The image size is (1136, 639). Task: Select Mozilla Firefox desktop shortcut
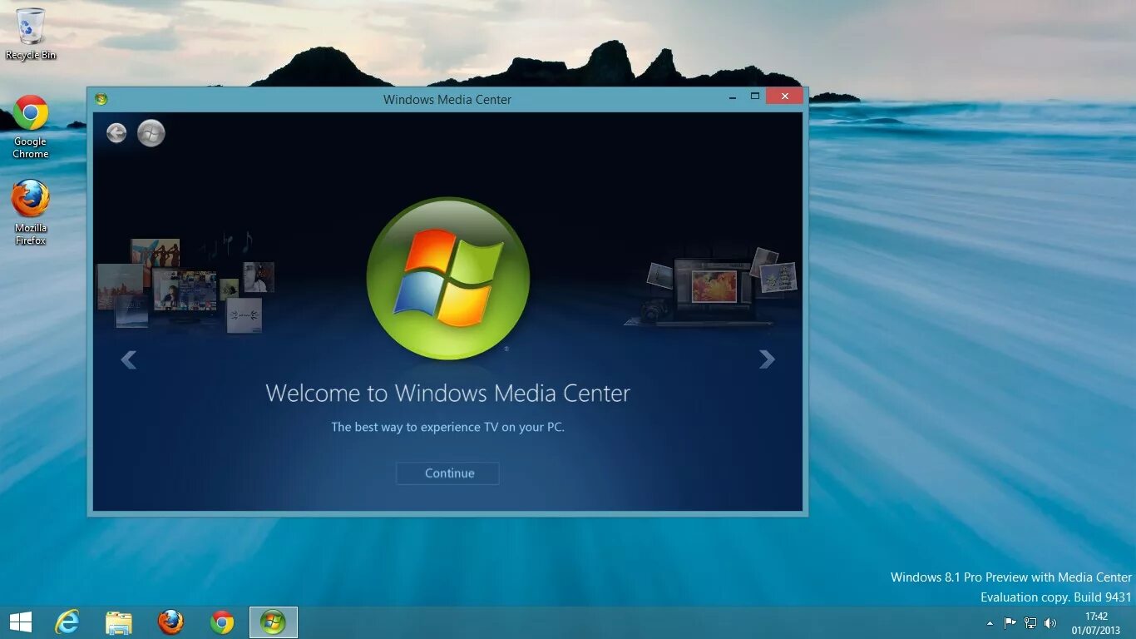pyautogui.click(x=31, y=212)
